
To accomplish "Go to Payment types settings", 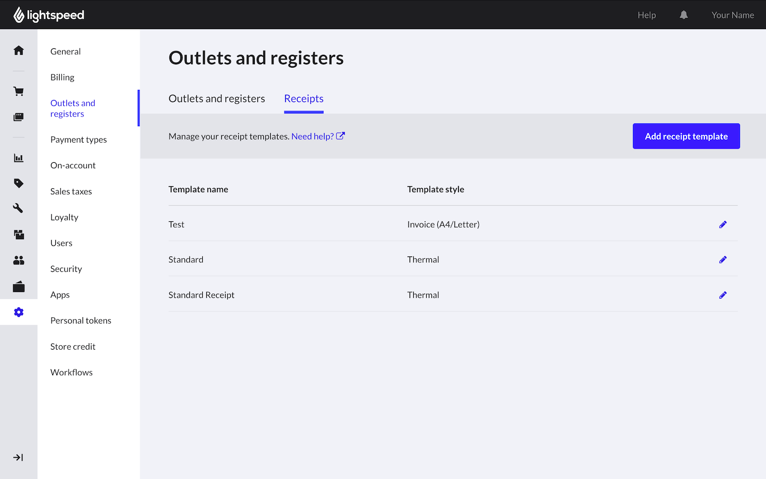I will (x=79, y=139).
